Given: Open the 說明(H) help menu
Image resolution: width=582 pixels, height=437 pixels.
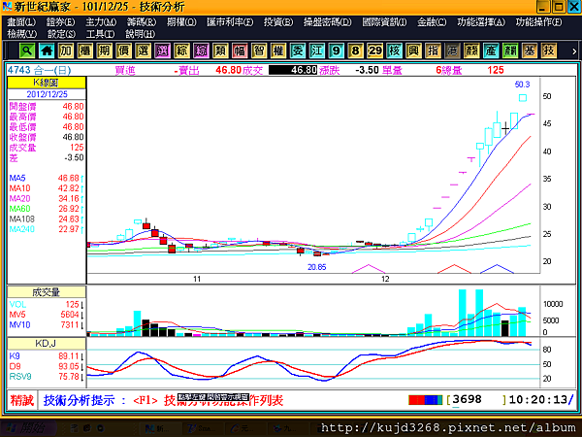Looking at the screenshot, I should pyautogui.click(x=140, y=34).
